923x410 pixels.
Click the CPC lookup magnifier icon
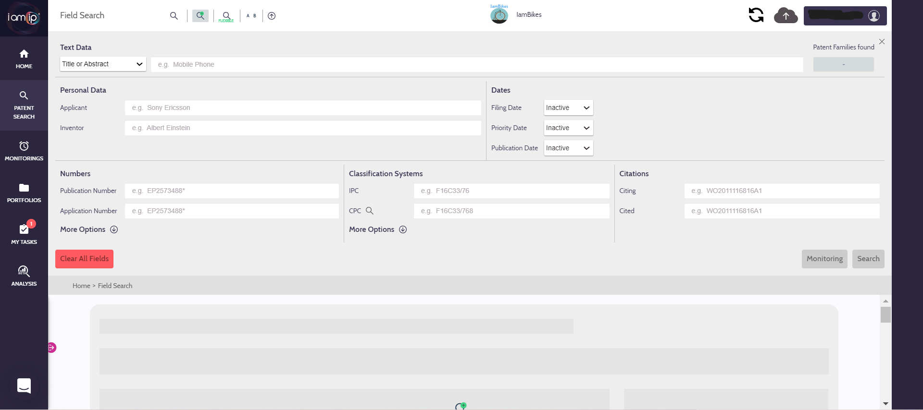[x=370, y=210]
